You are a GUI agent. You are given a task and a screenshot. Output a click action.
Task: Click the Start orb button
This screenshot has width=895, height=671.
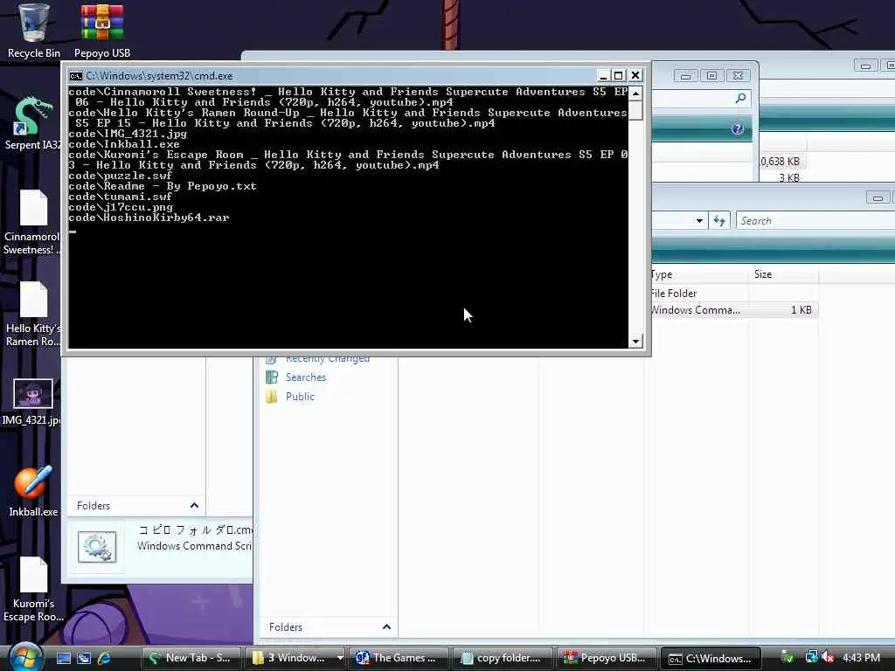click(x=25, y=656)
